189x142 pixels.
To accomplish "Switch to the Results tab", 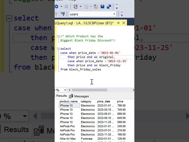I will [x=61, y=96].
